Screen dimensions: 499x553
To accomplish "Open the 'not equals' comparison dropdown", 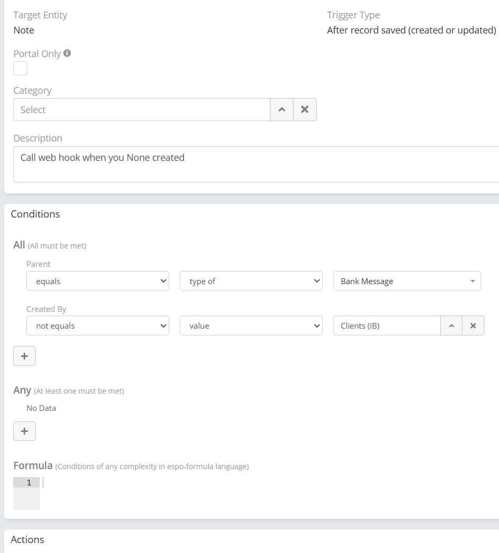I will 97,326.
